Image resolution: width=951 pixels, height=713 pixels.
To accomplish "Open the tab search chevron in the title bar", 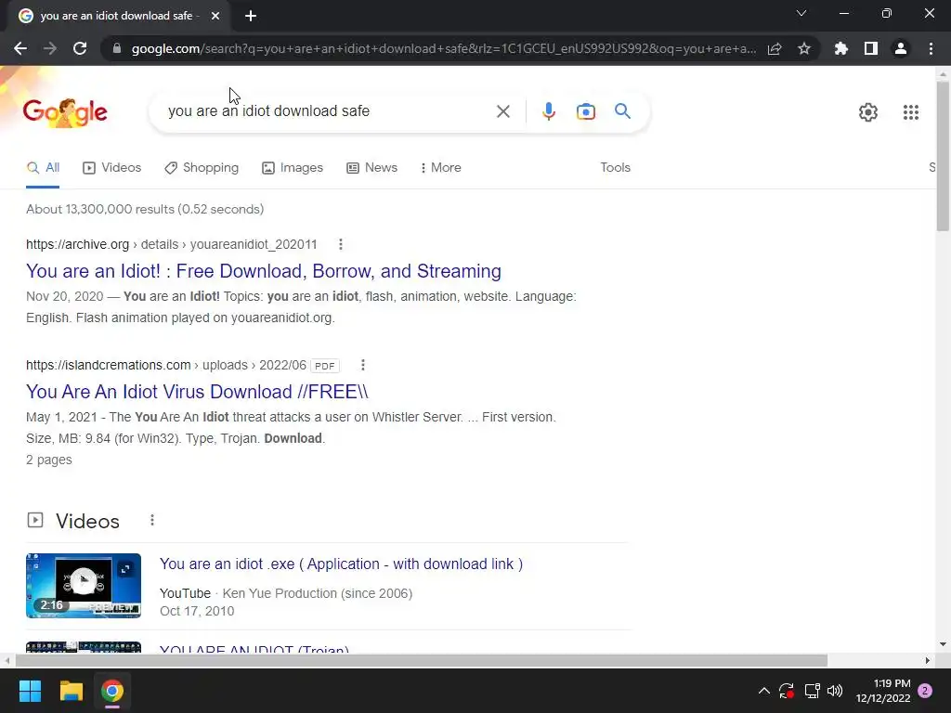I will click(801, 13).
